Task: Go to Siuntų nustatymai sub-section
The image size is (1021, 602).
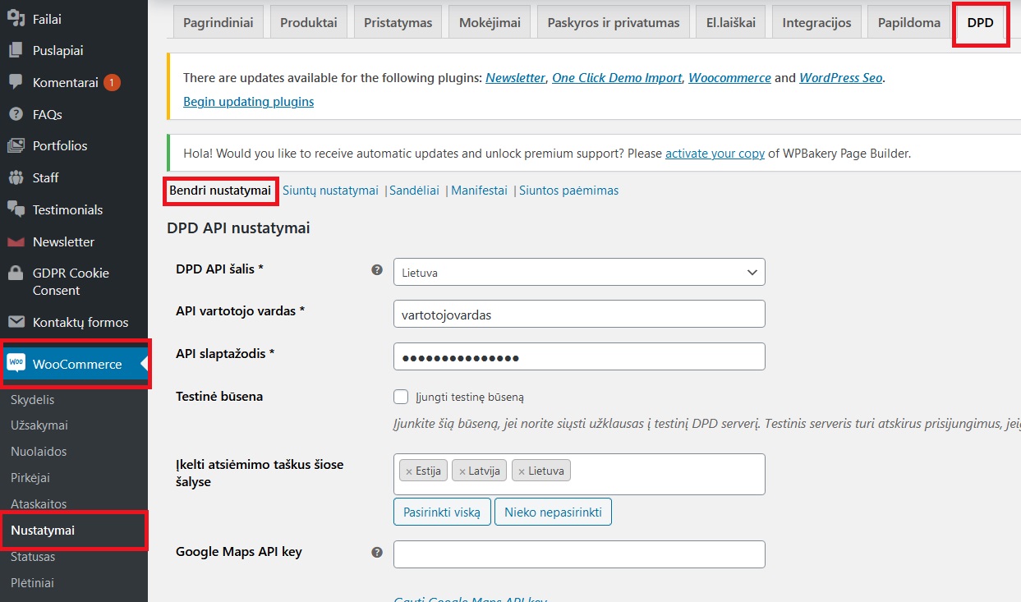Action: [x=330, y=191]
